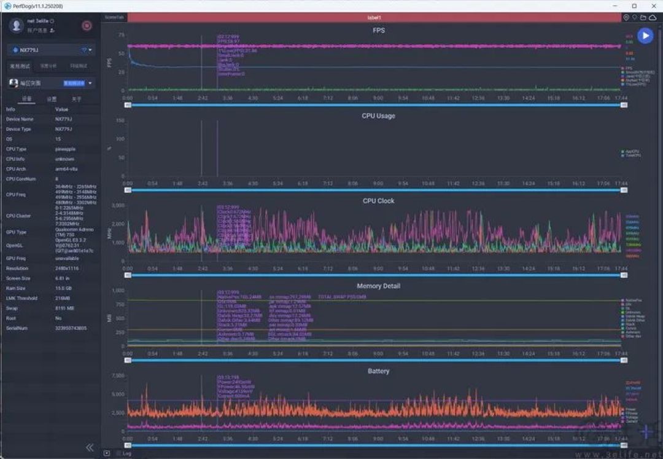Screen dimensions: 663x459
Task: Open the folder icon in top toolbar
Action: pos(643,17)
